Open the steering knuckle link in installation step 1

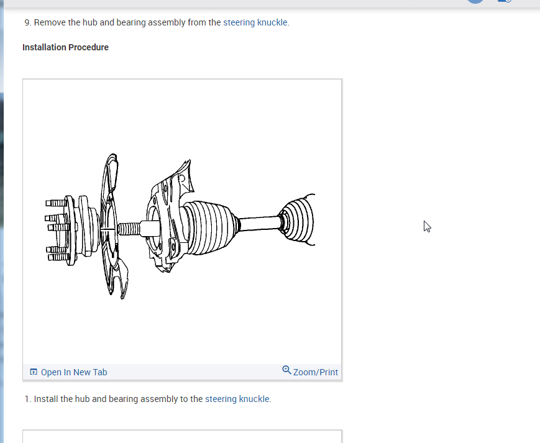click(237, 399)
